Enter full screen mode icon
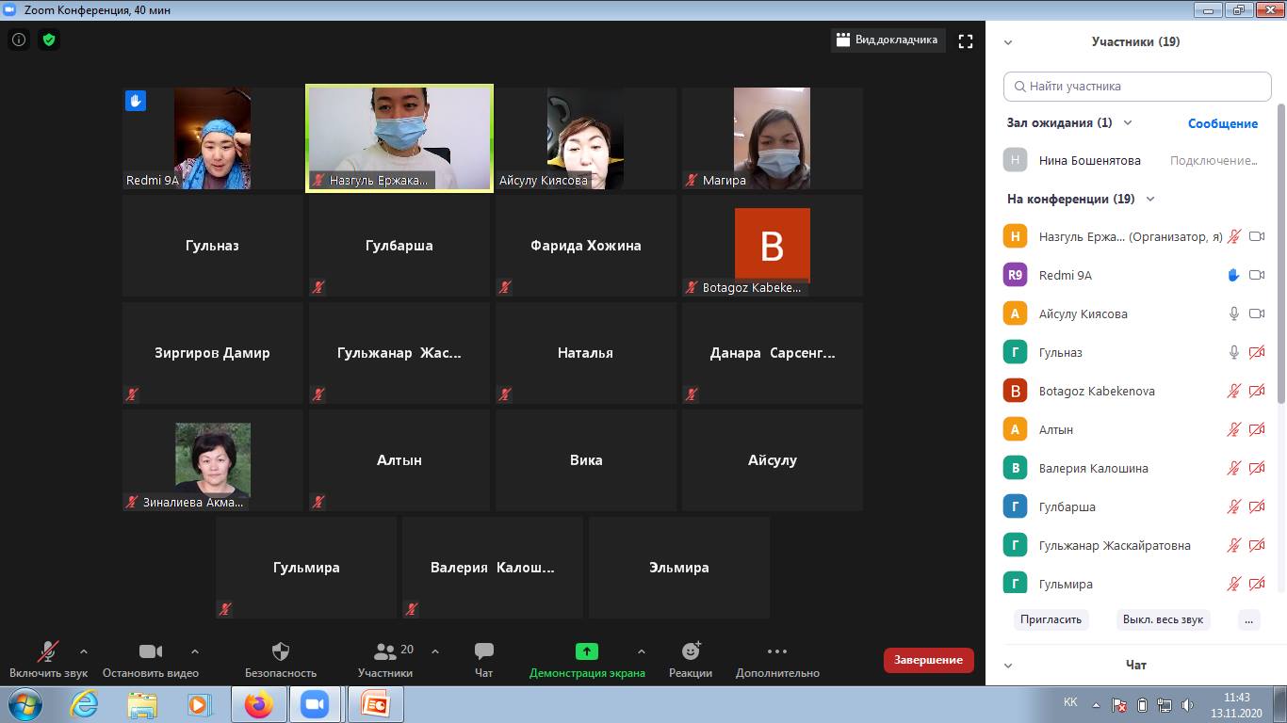The height and width of the screenshot is (723, 1287). click(965, 40)
